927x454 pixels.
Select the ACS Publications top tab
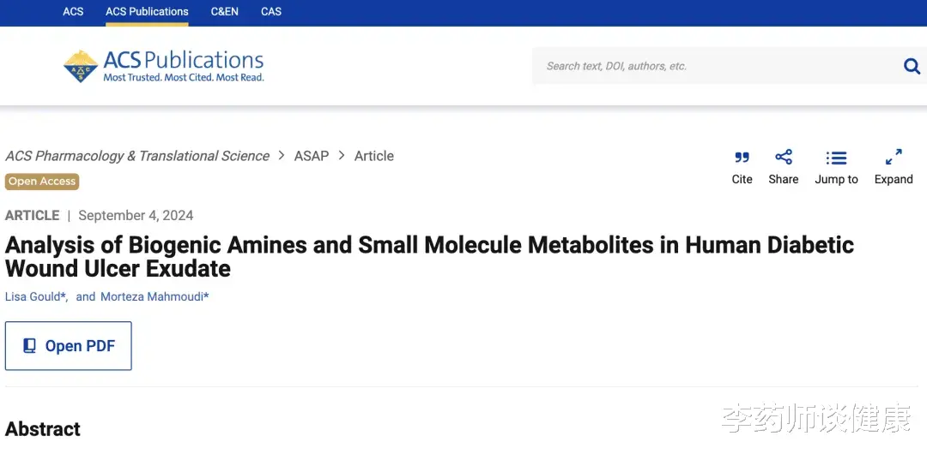click(147, 11)
